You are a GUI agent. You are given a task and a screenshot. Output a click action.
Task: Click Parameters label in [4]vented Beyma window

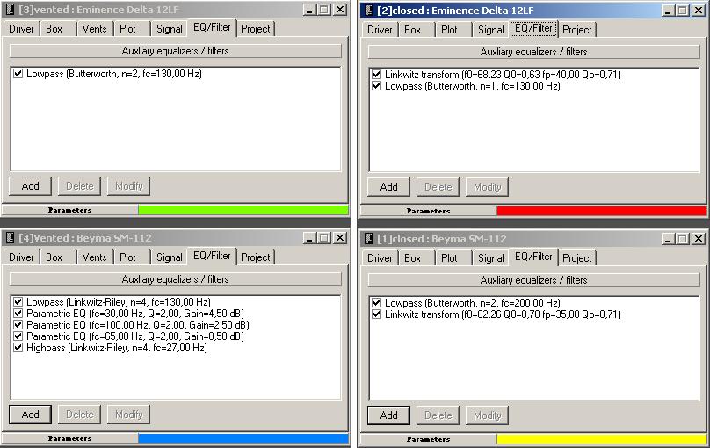pos(69,438)
